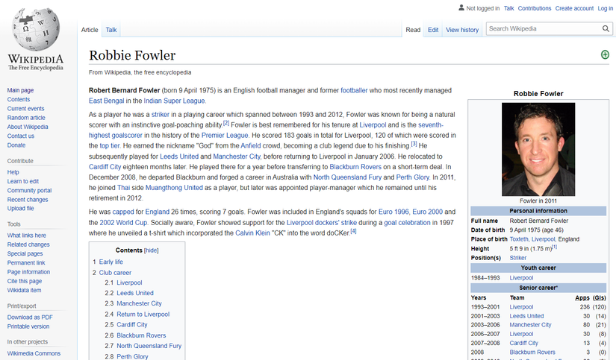Click Log in link

(x=605, y=8)
